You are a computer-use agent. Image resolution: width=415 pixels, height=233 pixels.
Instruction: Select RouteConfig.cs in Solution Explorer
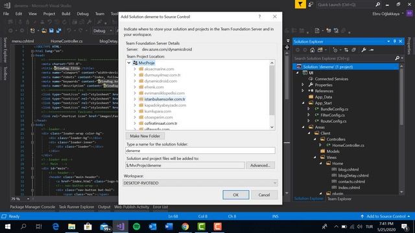tap(333, 121)
